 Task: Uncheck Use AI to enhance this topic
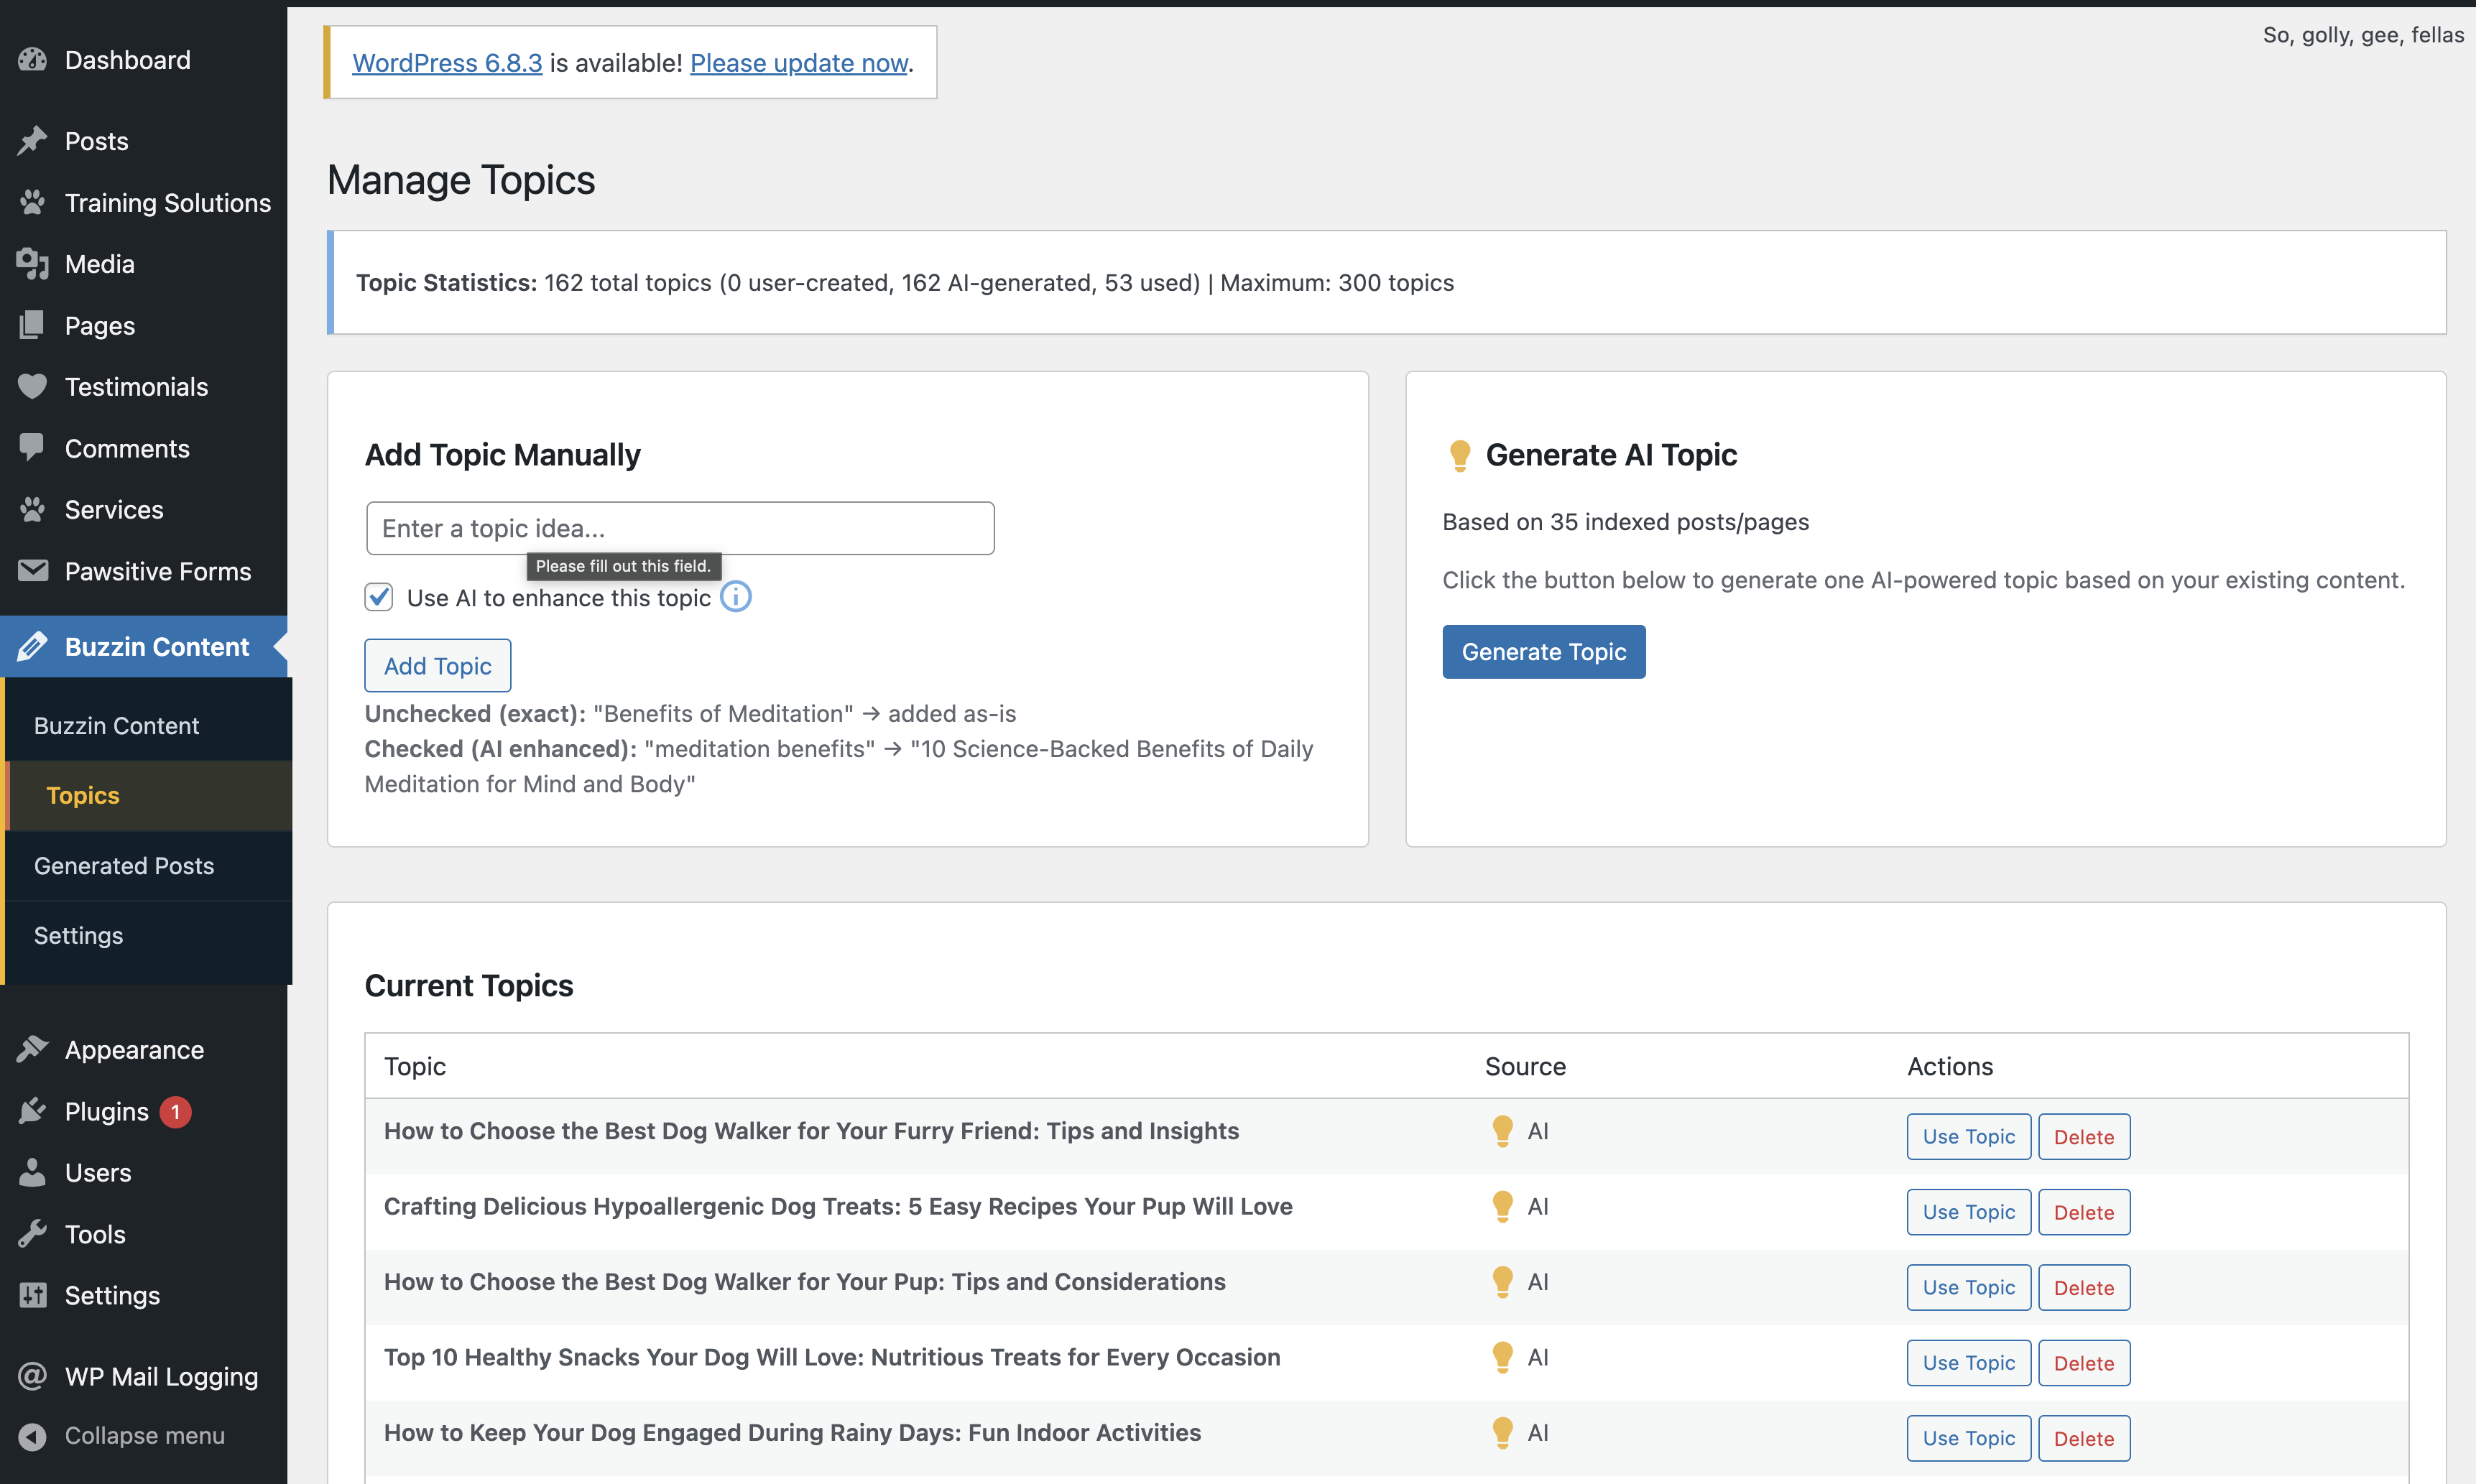[x=378, y=597]
